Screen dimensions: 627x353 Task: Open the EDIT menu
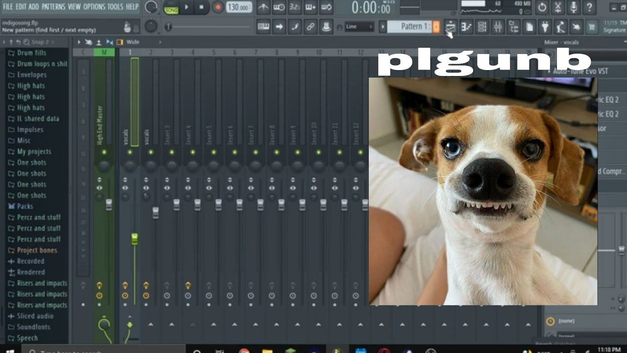point(21,7)
